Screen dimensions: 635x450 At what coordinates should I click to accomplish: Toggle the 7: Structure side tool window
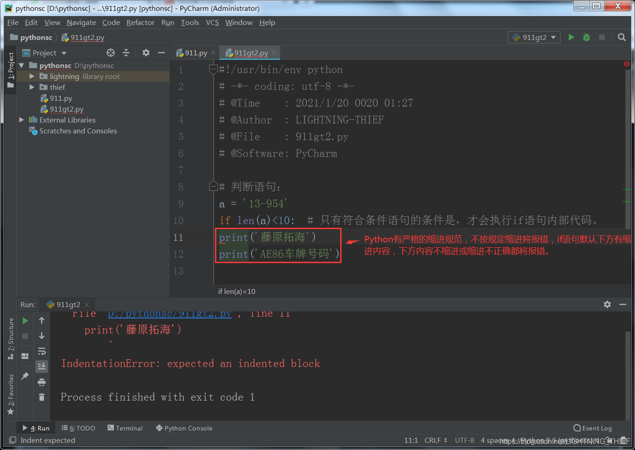coord(10,338)
